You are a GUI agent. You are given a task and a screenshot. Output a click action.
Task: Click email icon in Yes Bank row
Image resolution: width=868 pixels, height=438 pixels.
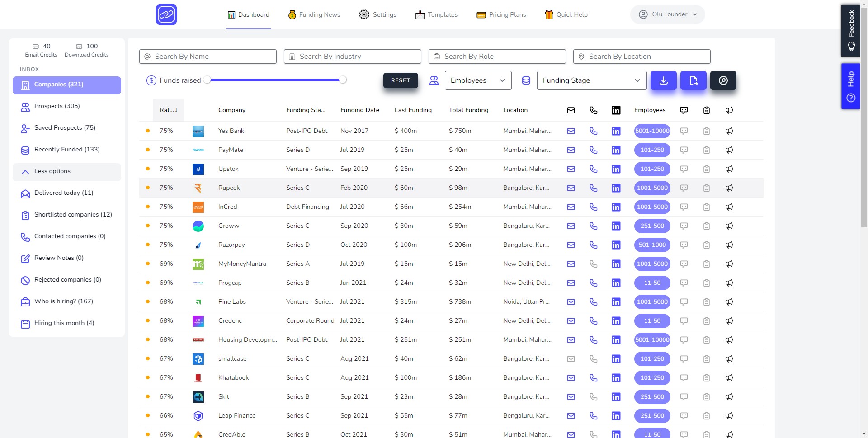click(571, 131)
